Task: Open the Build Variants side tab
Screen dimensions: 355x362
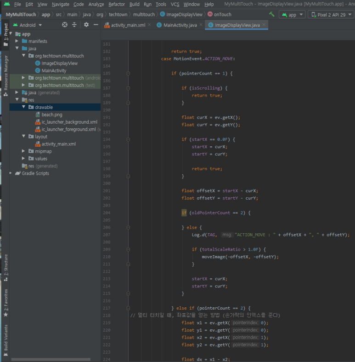Action: pos(6,340)
